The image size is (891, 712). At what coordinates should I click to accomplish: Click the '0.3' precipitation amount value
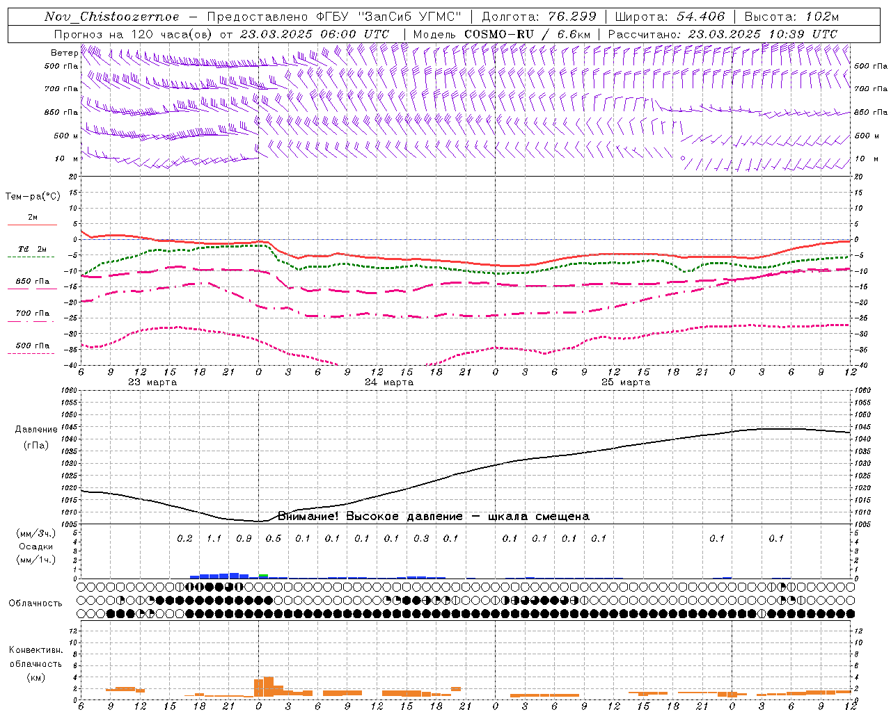tap(421, 539)
